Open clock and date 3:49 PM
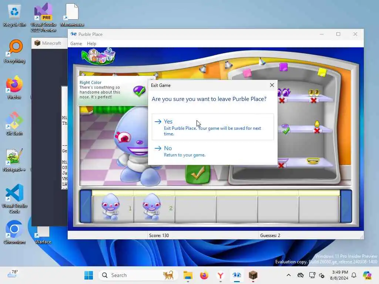Viewport: 379px width, 284px height. click(x=340, y=275)
